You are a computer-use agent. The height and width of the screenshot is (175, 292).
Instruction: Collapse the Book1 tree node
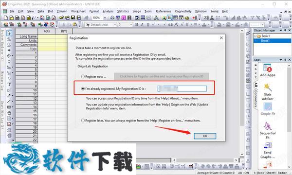255,36
